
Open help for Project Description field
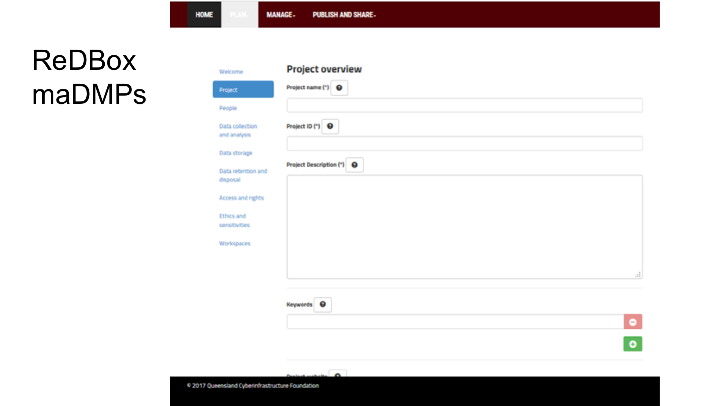point(355,165)
